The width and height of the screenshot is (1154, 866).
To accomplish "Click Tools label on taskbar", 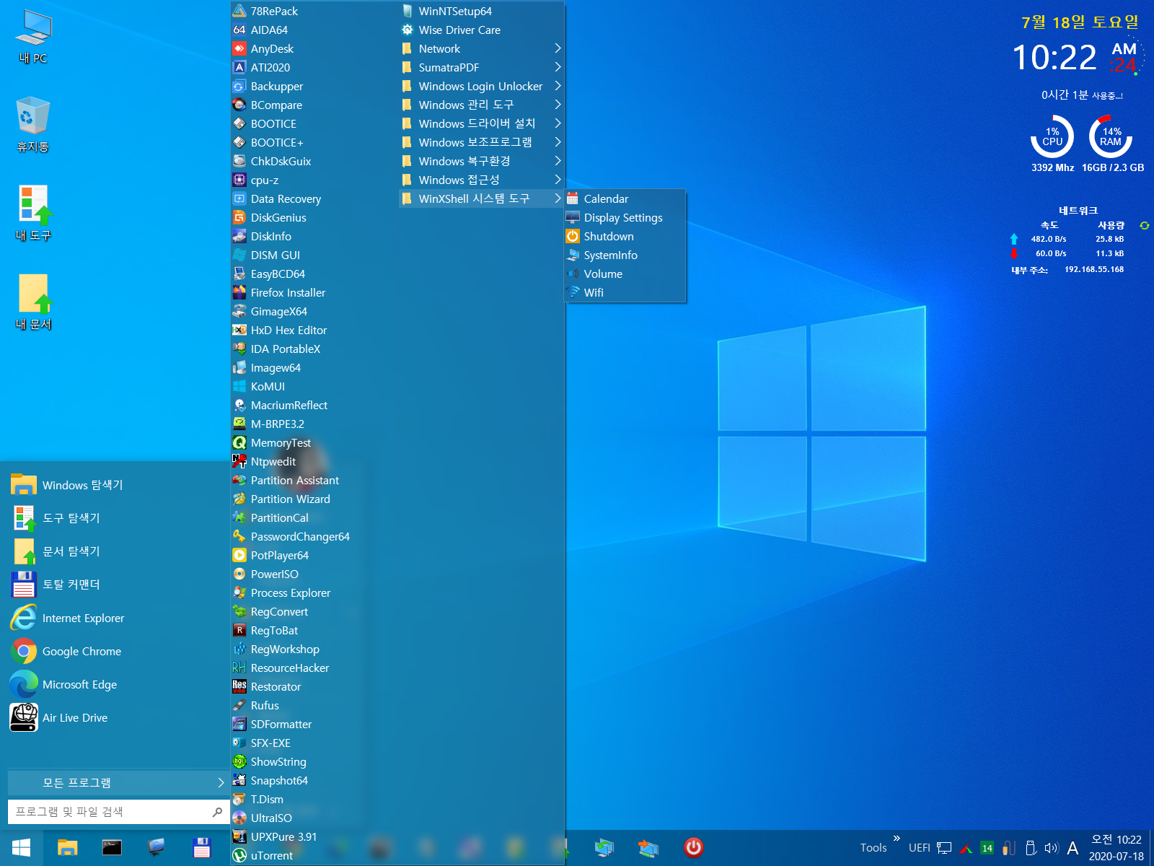I will 873,848.
